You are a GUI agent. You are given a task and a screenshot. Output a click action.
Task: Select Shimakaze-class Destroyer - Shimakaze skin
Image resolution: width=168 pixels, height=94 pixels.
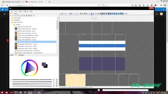pyautogui.click(x=29, y=51)
